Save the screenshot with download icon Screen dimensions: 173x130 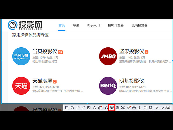point(139,108)
